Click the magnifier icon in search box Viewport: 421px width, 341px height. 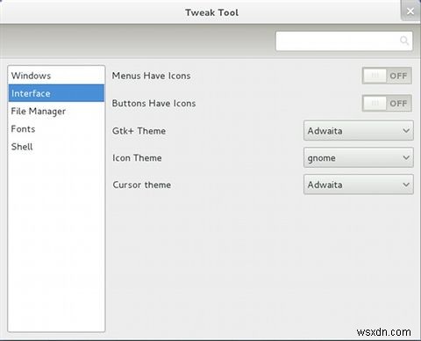[404, 40]
